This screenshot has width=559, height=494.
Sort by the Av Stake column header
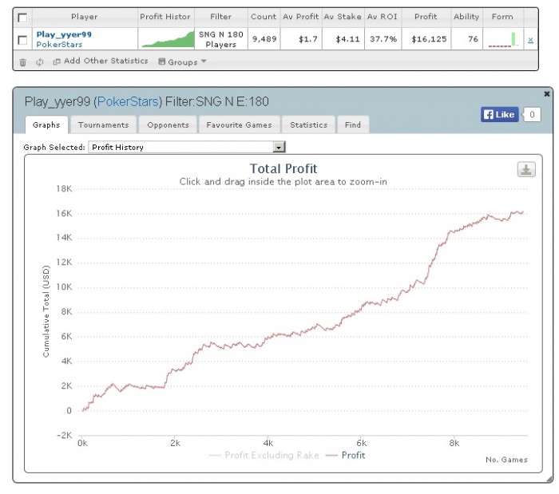(343, 17)
